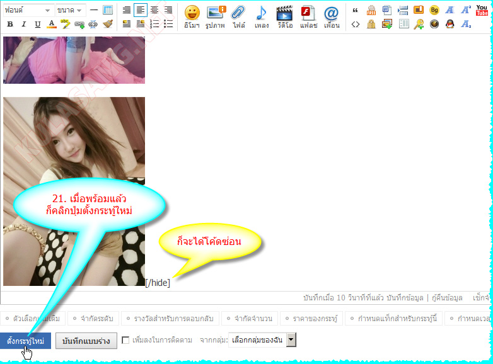
Task: Click the paperclip file attachment icon
Action: point(238,16)
